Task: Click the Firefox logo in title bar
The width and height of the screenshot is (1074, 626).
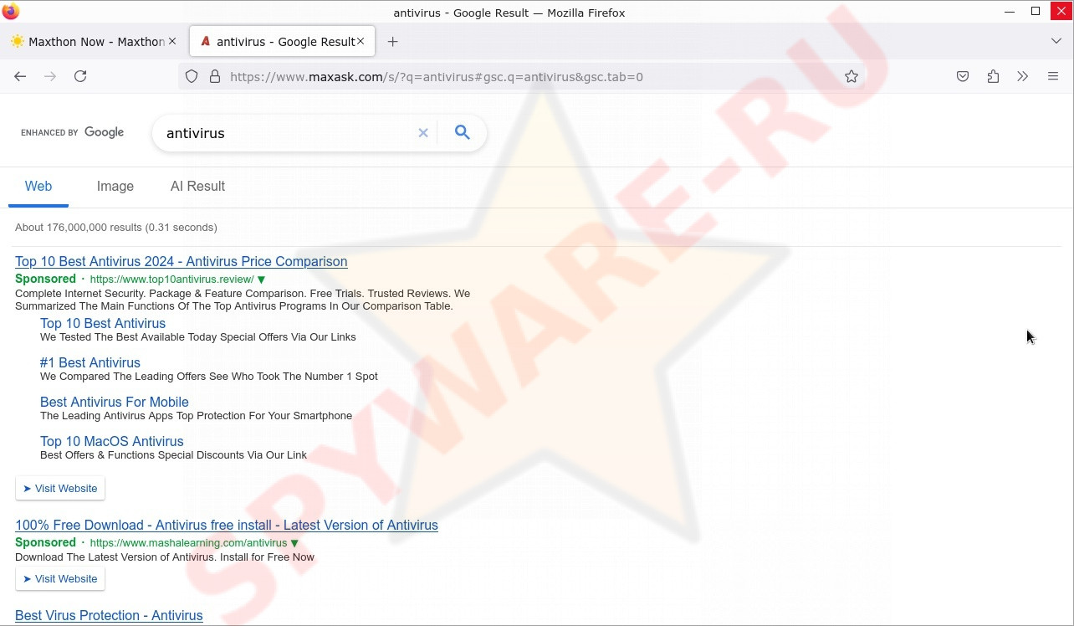Action: 11,12
